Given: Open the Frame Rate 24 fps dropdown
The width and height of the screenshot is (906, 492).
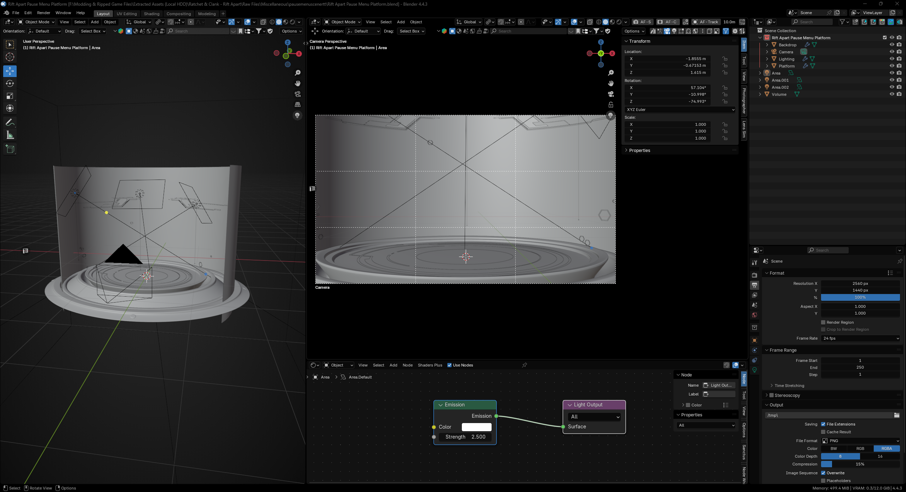Looking at the screenshot, I should 860,338.
